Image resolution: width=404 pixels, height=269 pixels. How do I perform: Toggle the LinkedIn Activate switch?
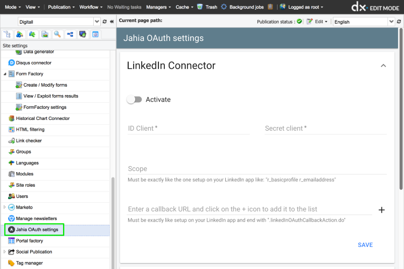point(134,100)
